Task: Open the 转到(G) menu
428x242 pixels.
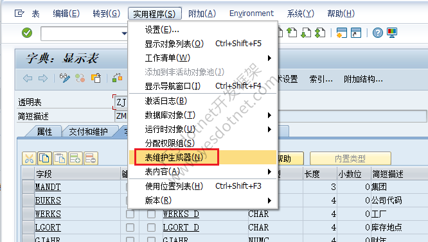Action: click(x=107, y=13)
